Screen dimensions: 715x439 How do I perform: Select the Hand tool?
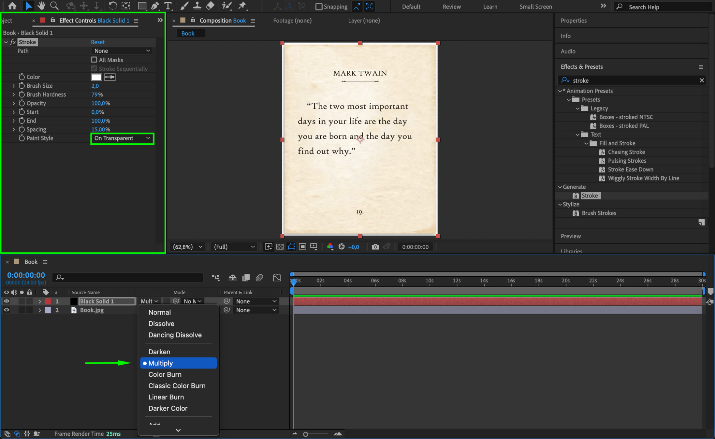pyautogui.click(x=41, y=6)
